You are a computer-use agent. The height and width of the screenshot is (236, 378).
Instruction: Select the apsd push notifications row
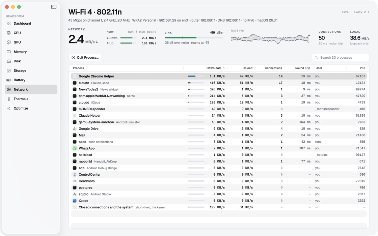219,142
